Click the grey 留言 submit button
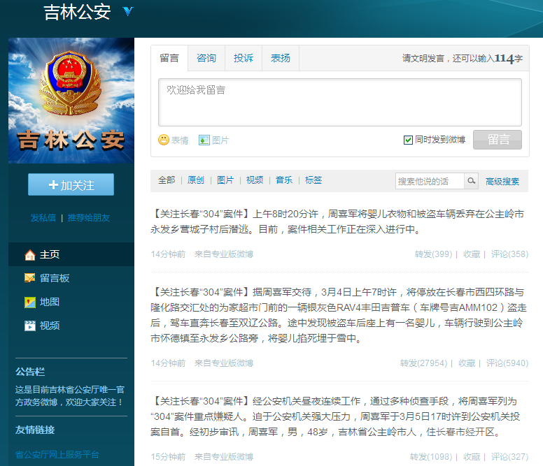 click(x=498, y=140)
